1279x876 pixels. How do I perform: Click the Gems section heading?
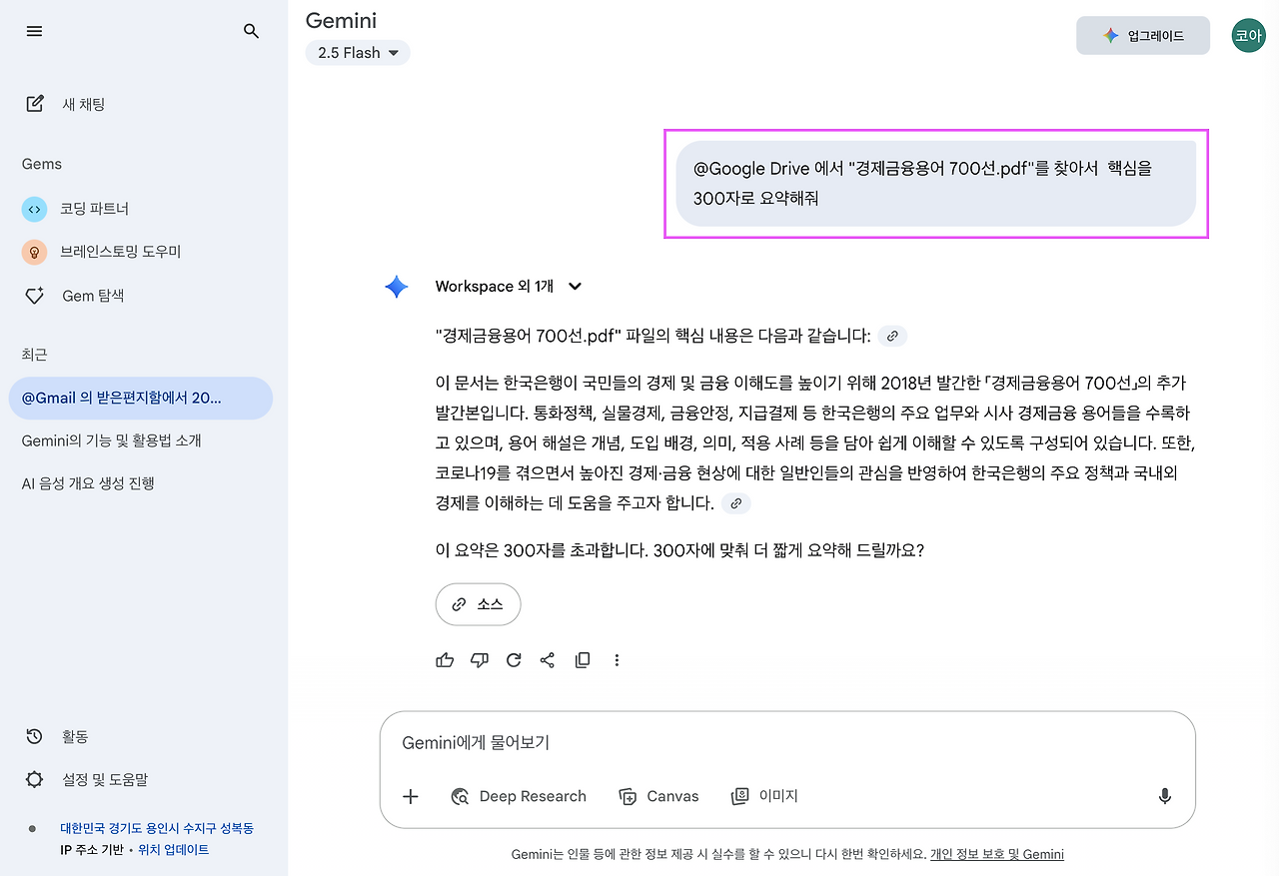42,164
